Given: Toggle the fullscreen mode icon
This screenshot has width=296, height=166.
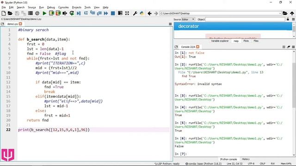Looking at the screenshot, I should tap(127, 13).
